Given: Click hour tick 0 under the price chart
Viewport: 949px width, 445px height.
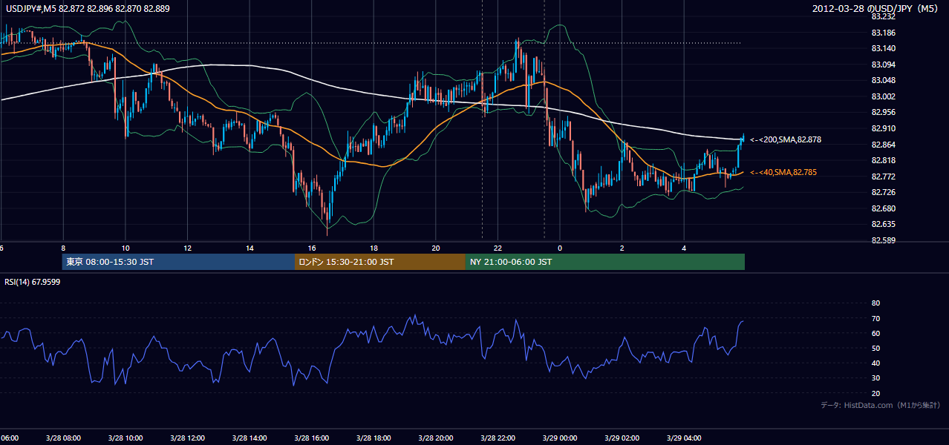Looking at the screenshot, I should click(x=560, y=248).
